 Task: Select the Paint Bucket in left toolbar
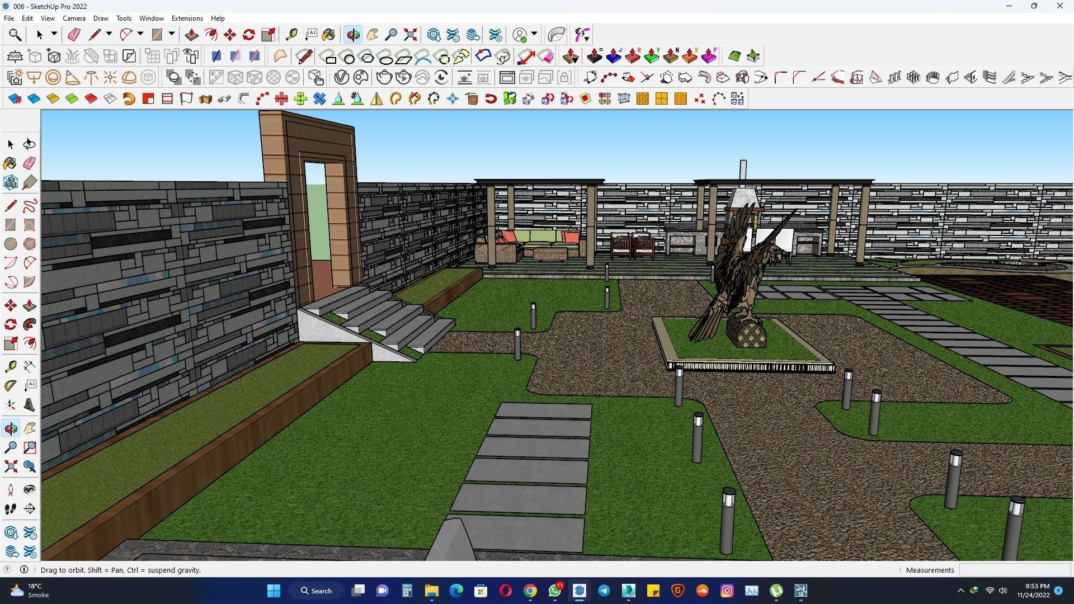11,163
